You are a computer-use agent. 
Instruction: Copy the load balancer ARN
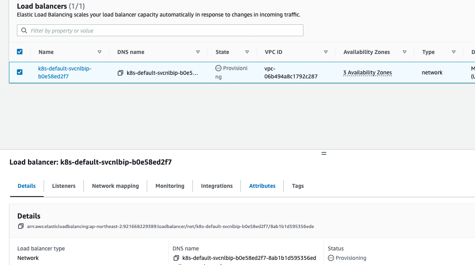(x=20, y=226)
